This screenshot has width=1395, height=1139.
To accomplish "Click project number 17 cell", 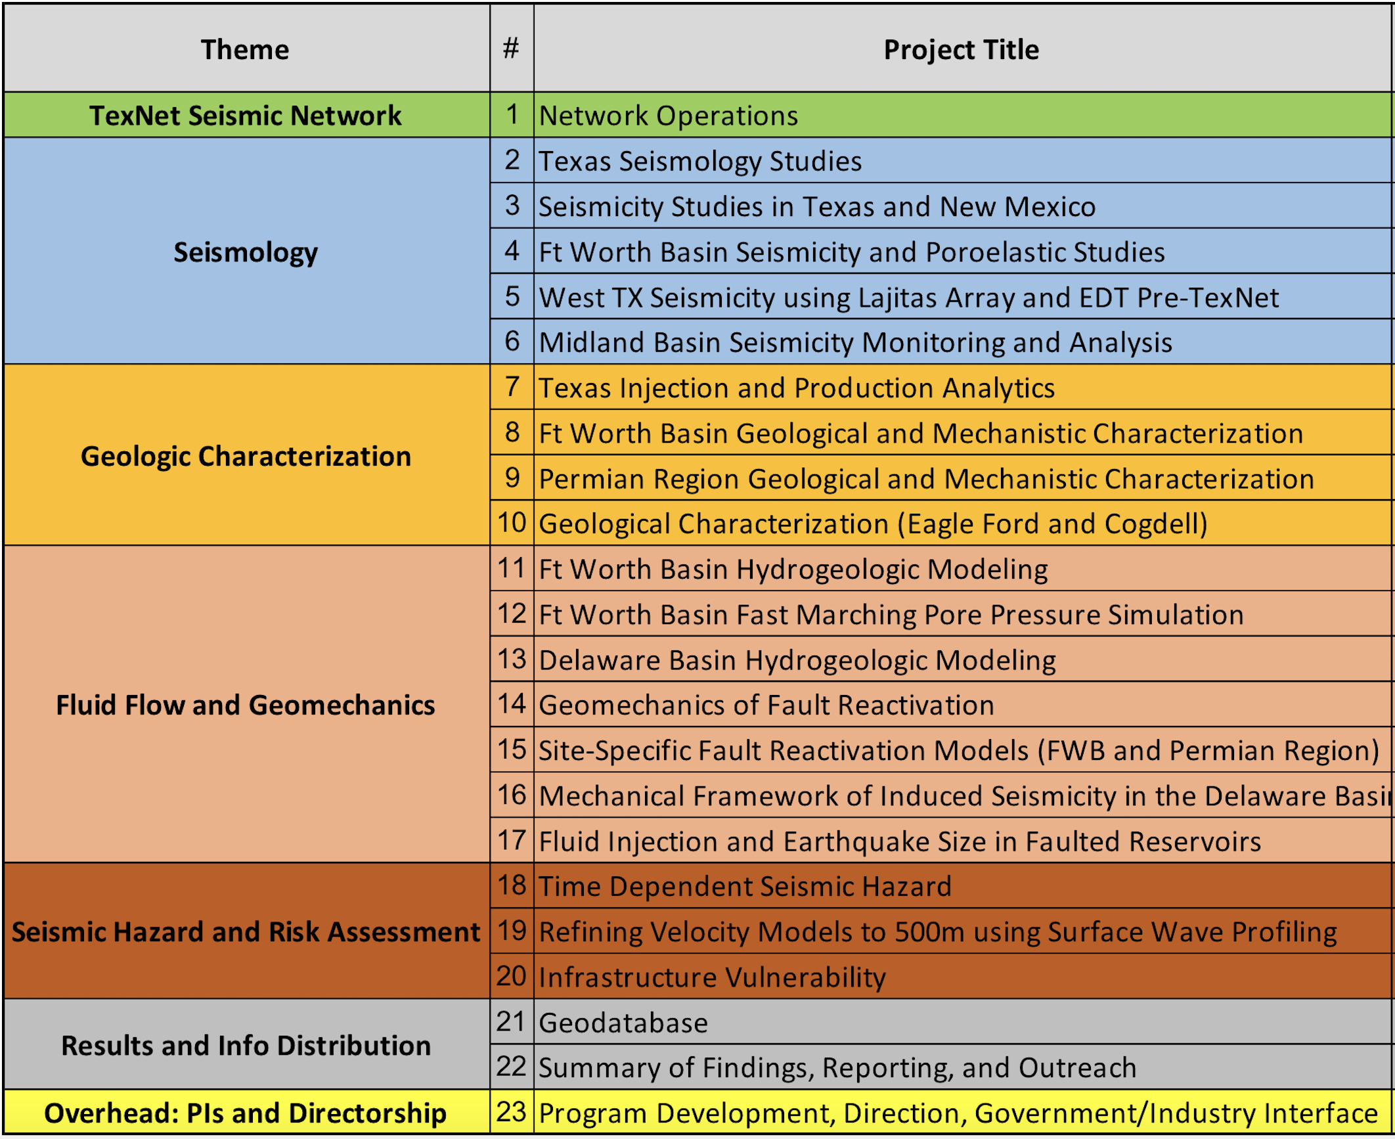I will 512,840.
